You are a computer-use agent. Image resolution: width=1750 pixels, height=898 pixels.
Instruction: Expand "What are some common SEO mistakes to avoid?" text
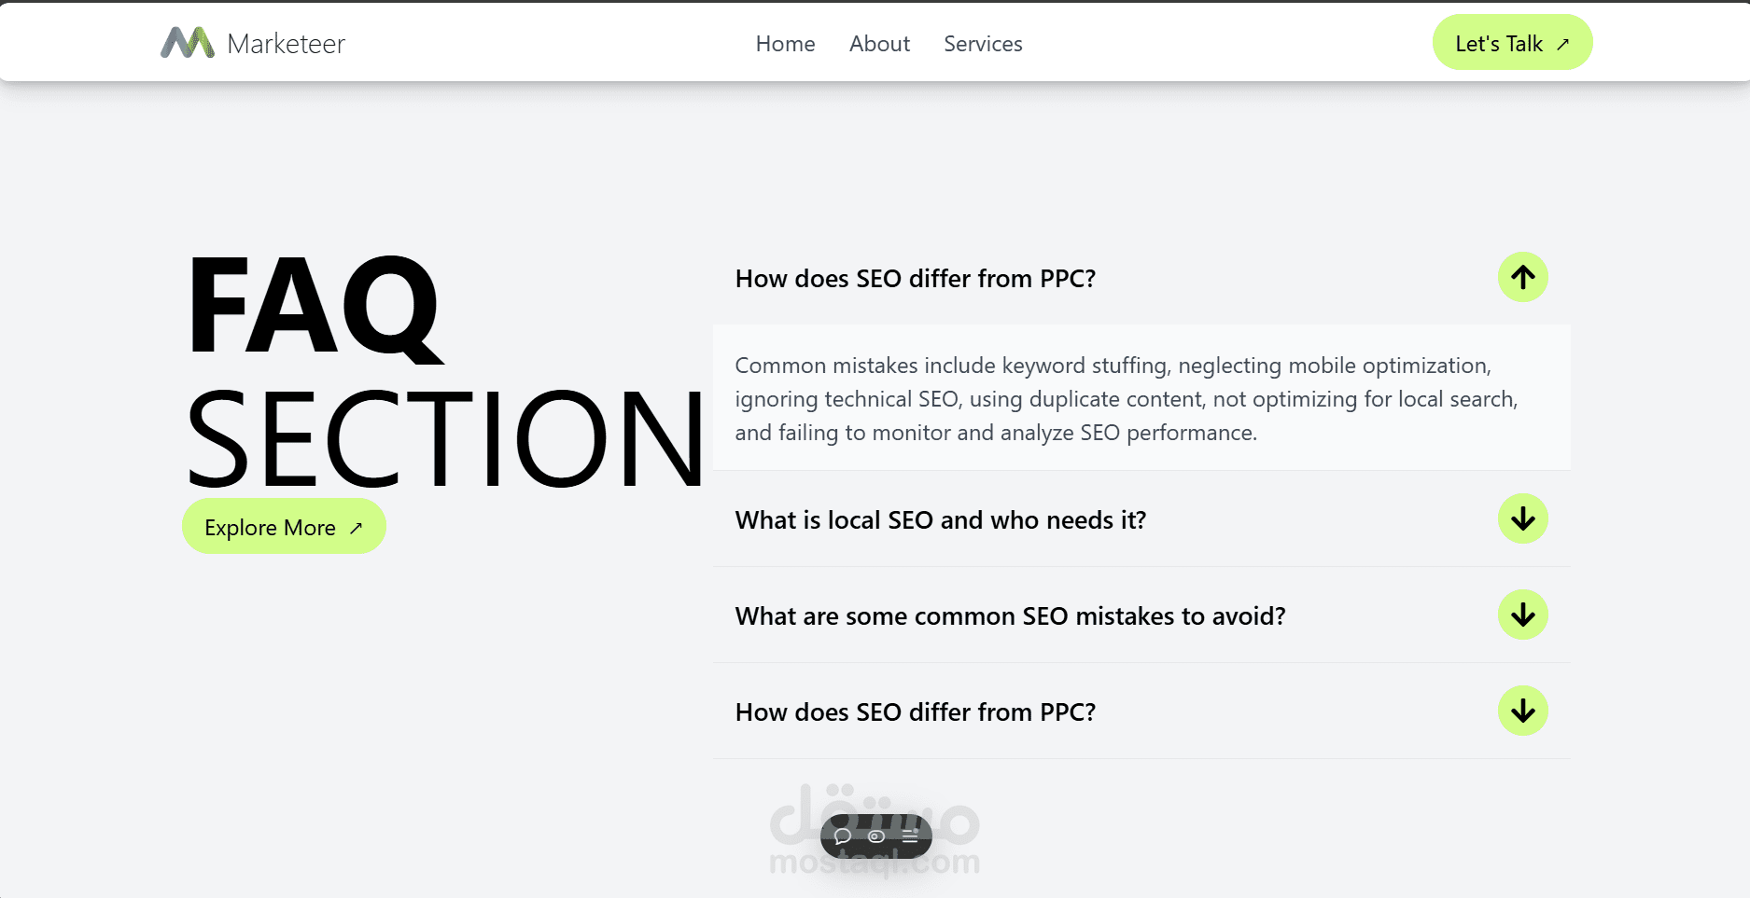point(1010,616)
